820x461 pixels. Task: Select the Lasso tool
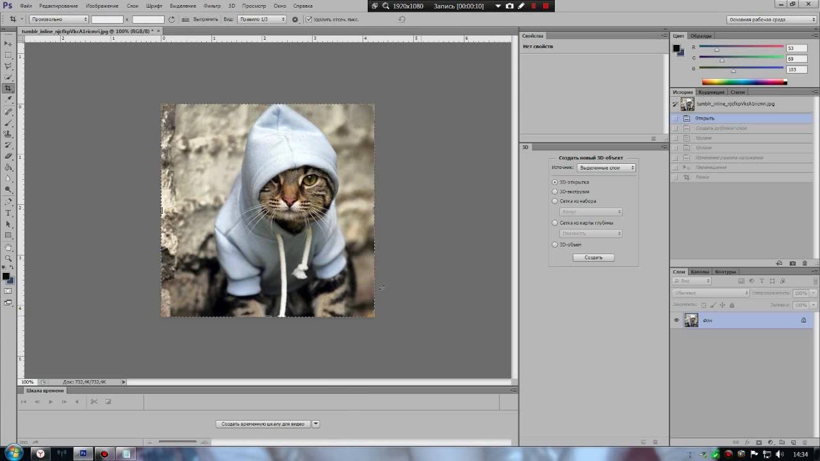(x=8, y=66)
